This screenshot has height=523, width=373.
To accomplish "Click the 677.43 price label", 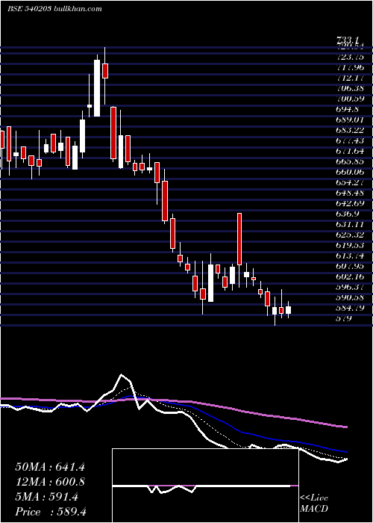I will [350, 140].
